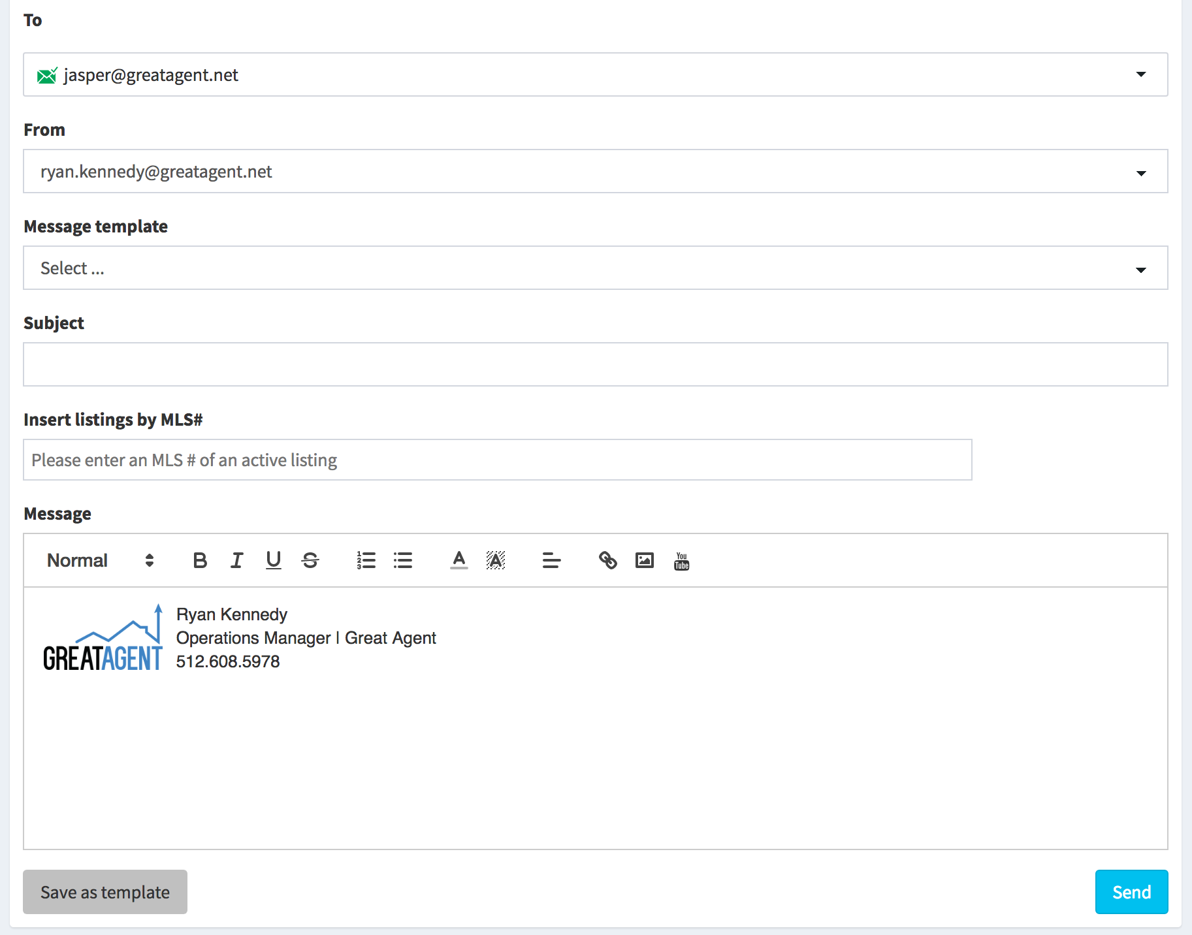Expand the To recipient dropdown
Viewport: 1192px width, 935px height.
[x=1140, y=74]
